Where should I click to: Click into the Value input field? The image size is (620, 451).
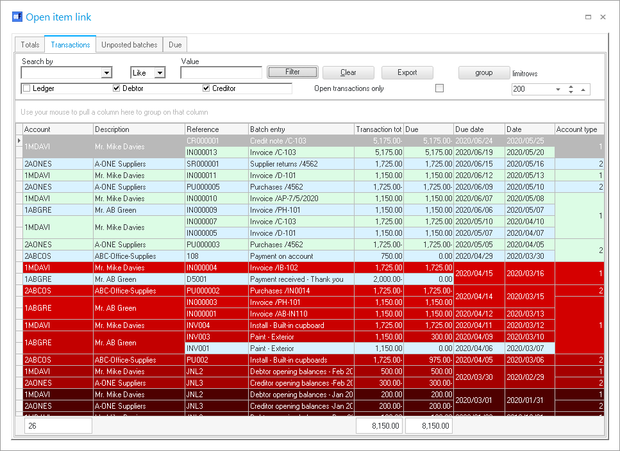221,73
